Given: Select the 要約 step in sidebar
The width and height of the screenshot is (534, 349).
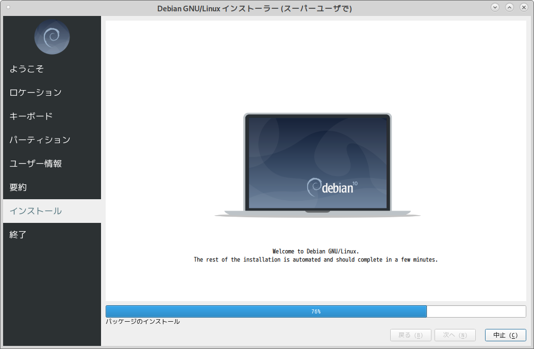Looking at the screenshot, I should point(52,187).
